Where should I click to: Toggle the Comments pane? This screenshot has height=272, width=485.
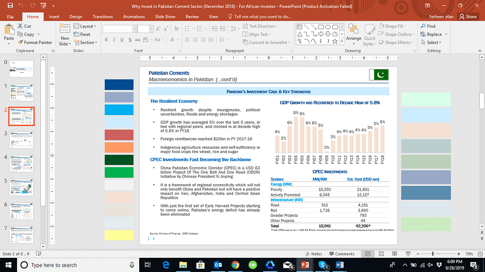(x=341, y=254)
